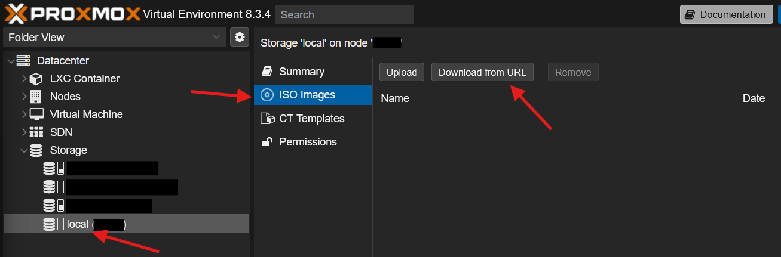Open the Summary tab
The height and width of the screenshot is (257, 781).
pyautogui.click(x=301, y=72)
